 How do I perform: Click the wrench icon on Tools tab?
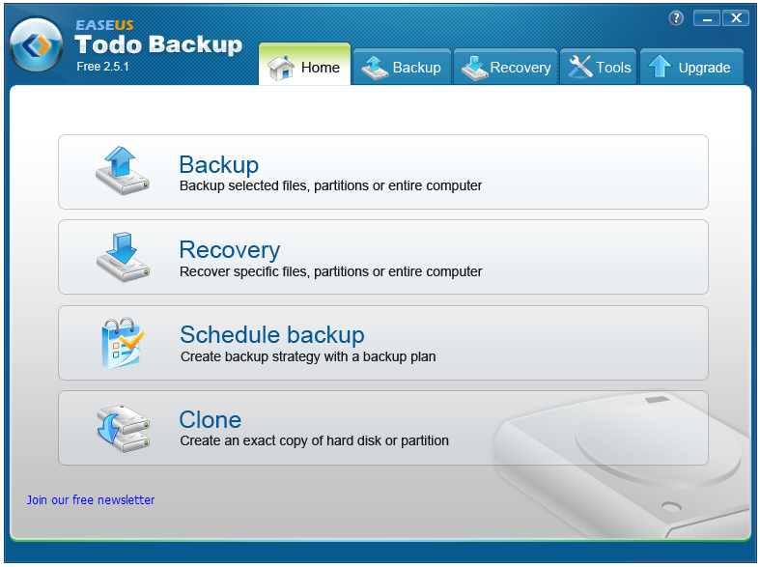(580, 67)
